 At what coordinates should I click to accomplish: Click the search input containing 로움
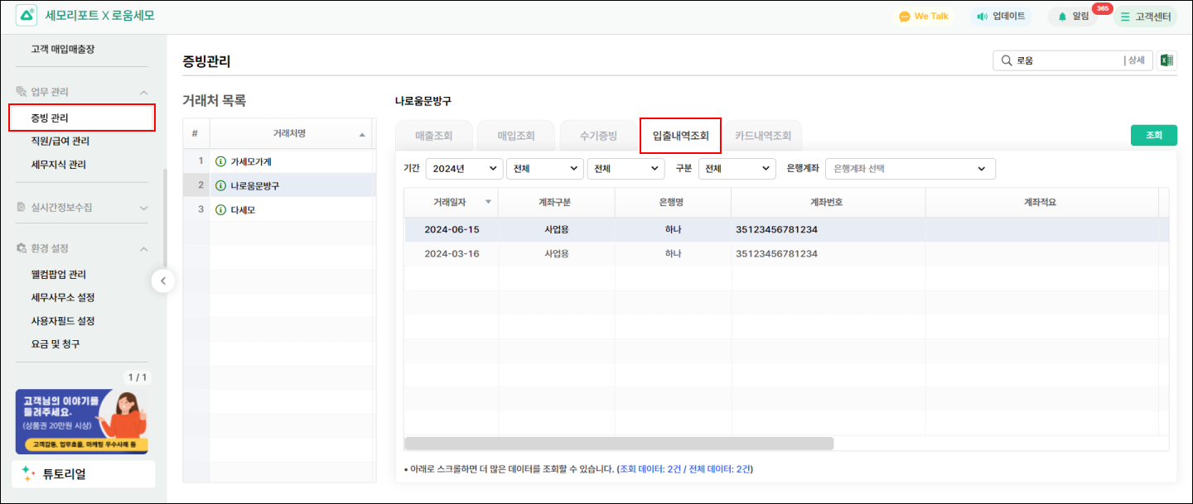[1065, 60]
